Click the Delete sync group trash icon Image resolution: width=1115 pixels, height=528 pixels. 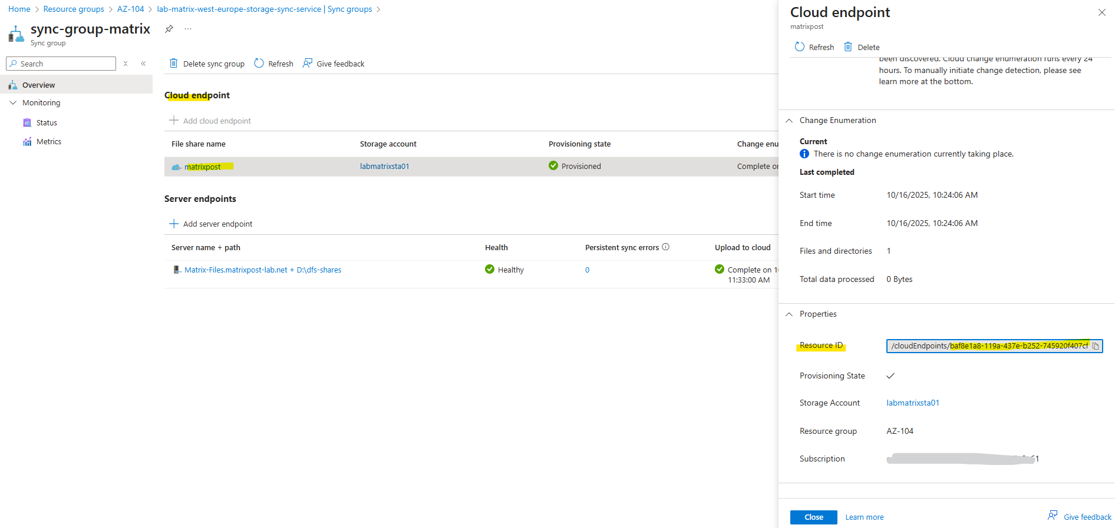pos(174,63)
